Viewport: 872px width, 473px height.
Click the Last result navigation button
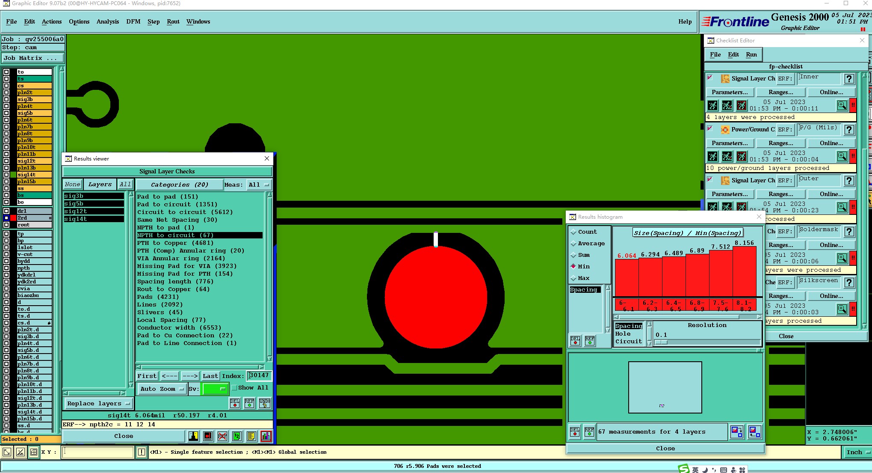click(x=210, y=376)
